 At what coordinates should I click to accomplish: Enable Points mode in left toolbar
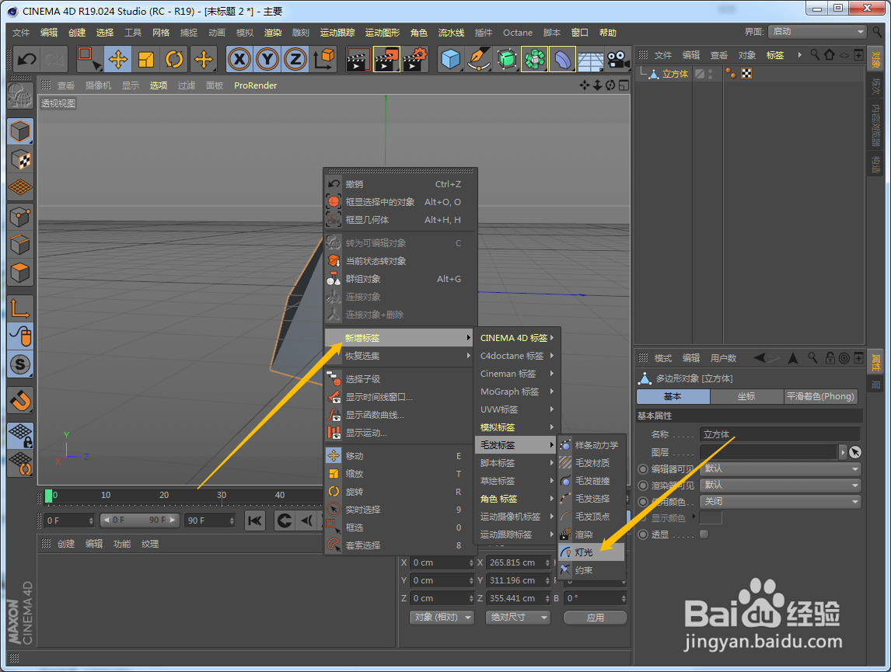[20, 216]
